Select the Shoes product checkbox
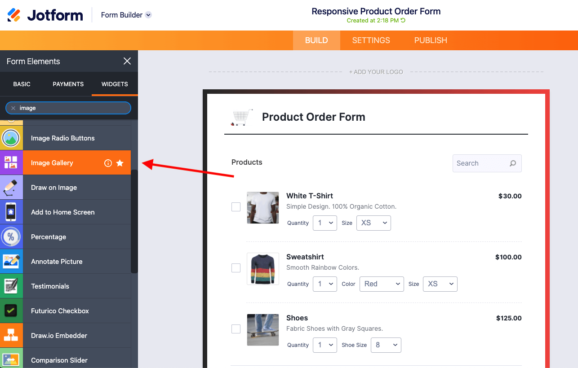Viewport: 578px width, 368px height. point(236,329)
